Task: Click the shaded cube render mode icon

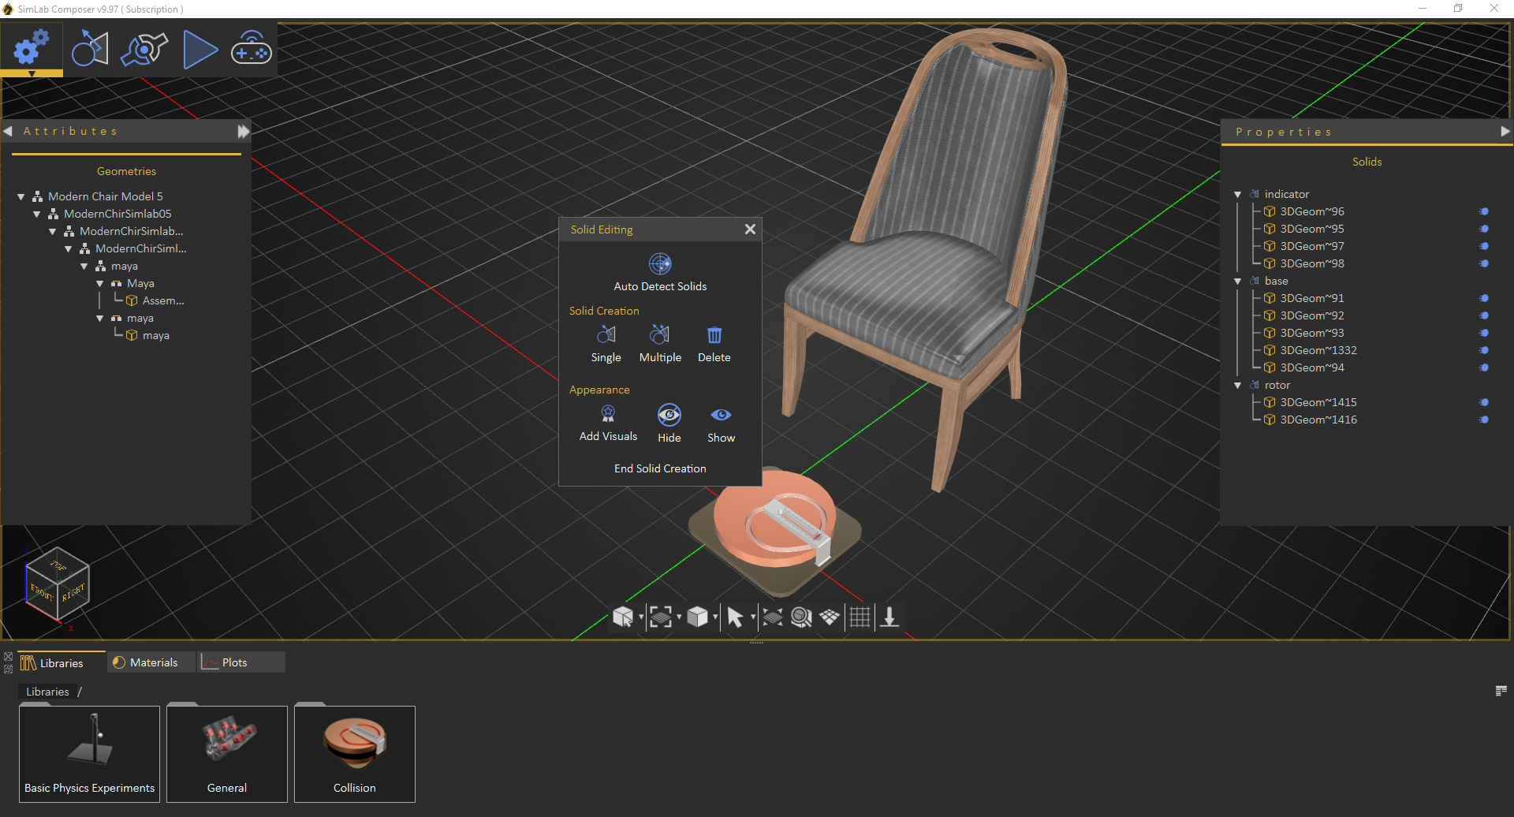Action: tap(697, 617)
